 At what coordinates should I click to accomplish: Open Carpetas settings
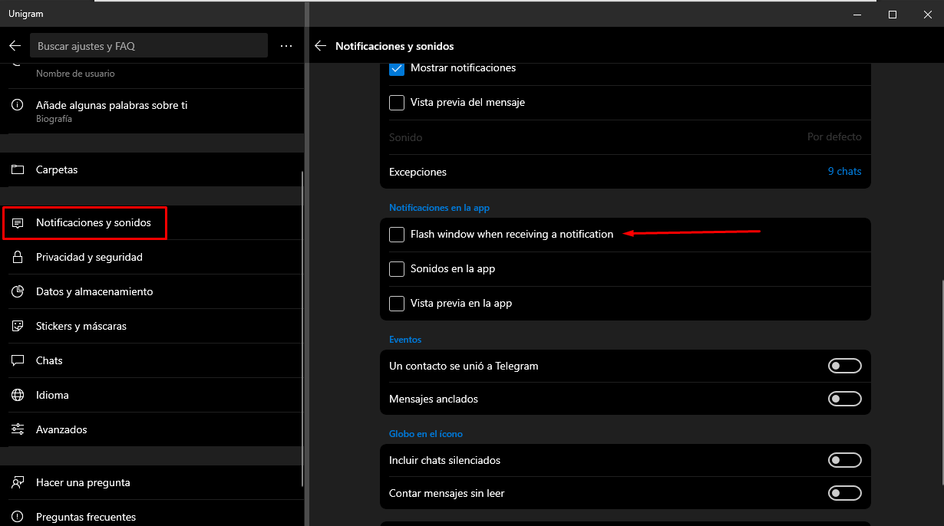[x=152, y=169]
